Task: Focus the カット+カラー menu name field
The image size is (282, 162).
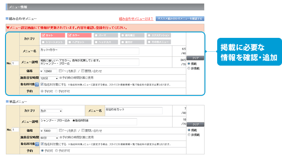Action: point(89,51)
